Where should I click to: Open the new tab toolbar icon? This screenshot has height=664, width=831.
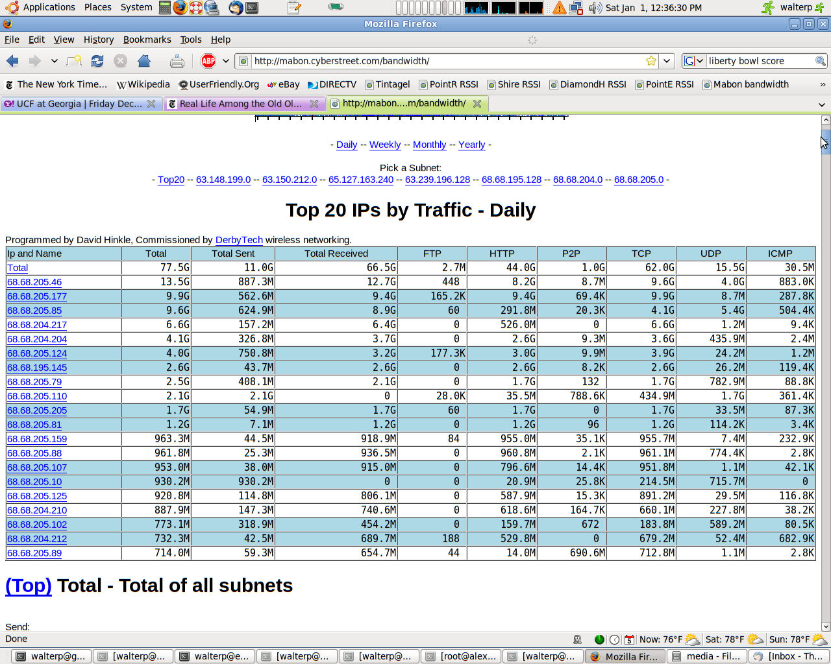click(75, 61)
